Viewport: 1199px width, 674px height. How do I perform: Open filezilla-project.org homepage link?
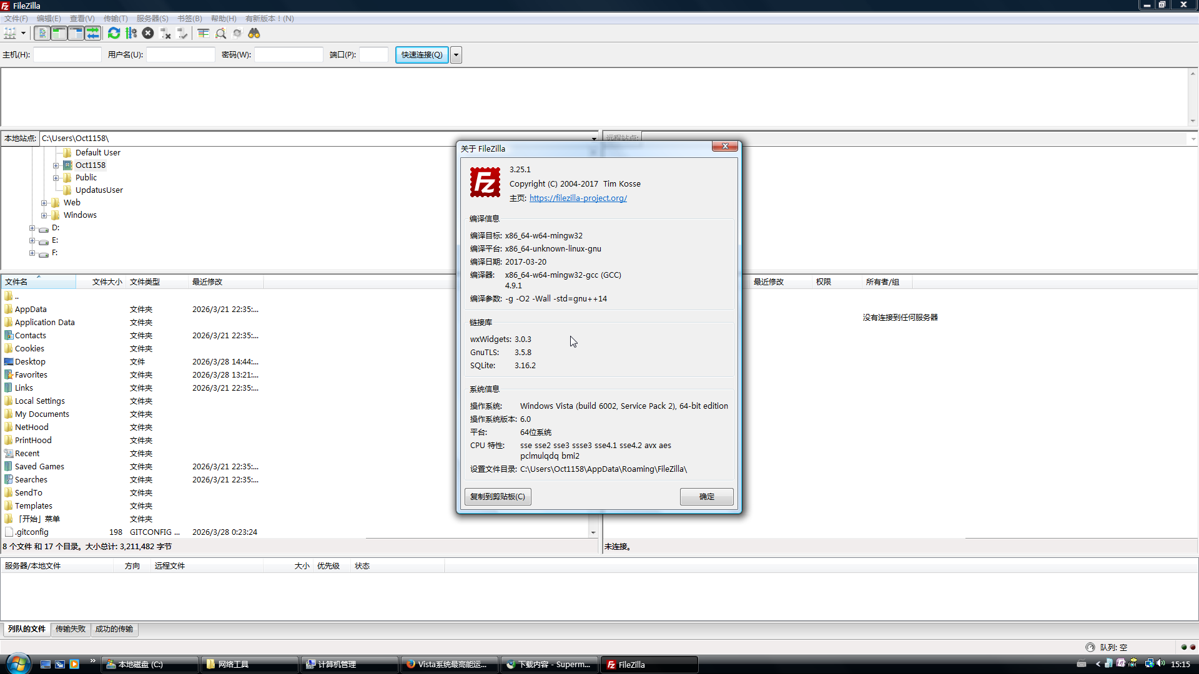click(x=578, y=198)
